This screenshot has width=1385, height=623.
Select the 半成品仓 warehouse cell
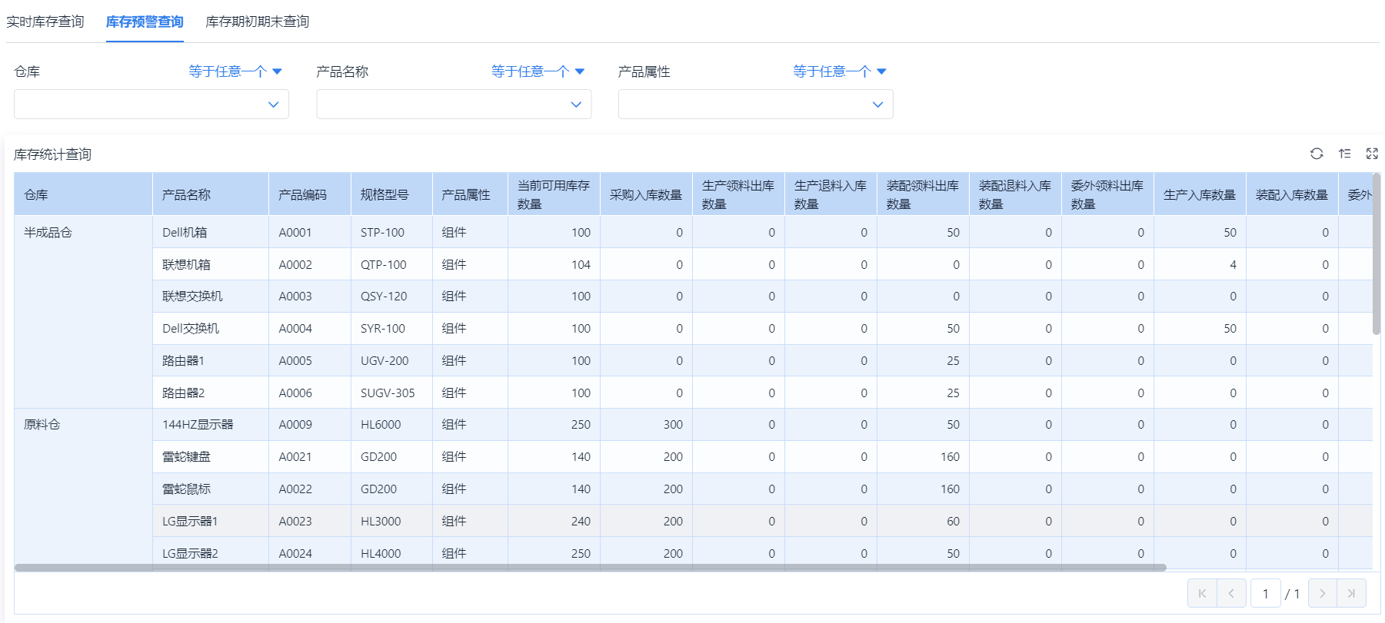pos(83,312)
